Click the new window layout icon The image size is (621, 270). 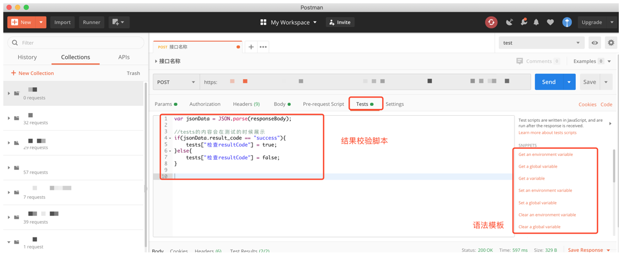(x=119, y=22)
